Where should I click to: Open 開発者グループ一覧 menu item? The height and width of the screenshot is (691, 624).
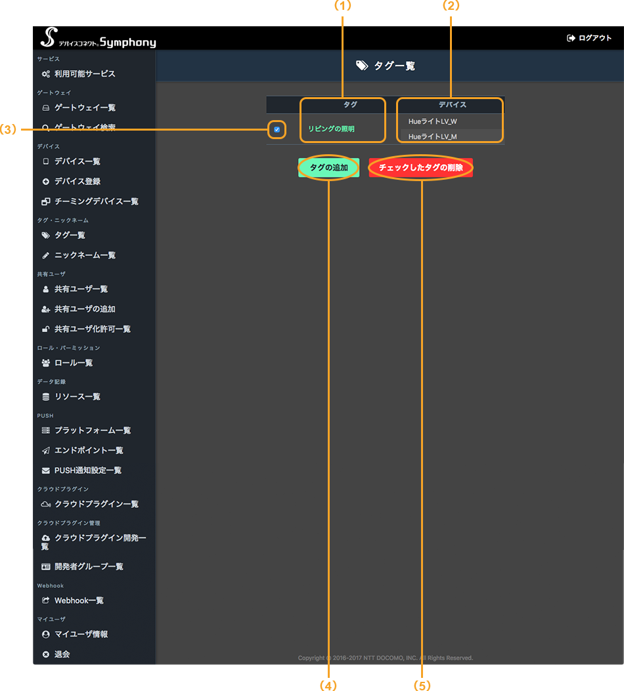pos(89,567)
